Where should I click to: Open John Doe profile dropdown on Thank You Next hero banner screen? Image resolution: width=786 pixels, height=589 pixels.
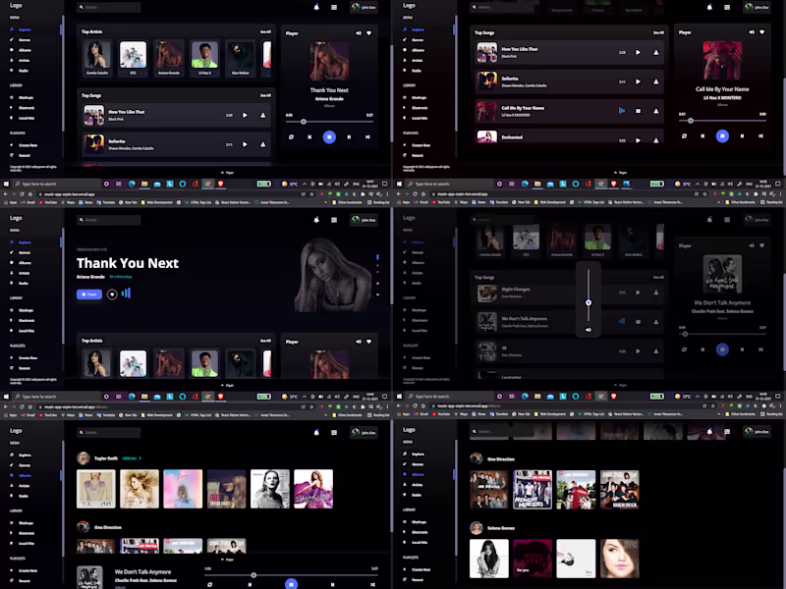point(364,220)
